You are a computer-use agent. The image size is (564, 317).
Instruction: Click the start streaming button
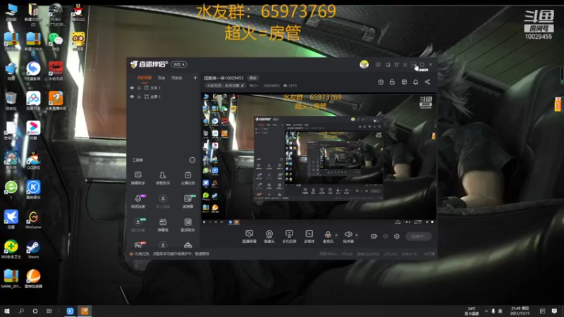tap(418, 236)
